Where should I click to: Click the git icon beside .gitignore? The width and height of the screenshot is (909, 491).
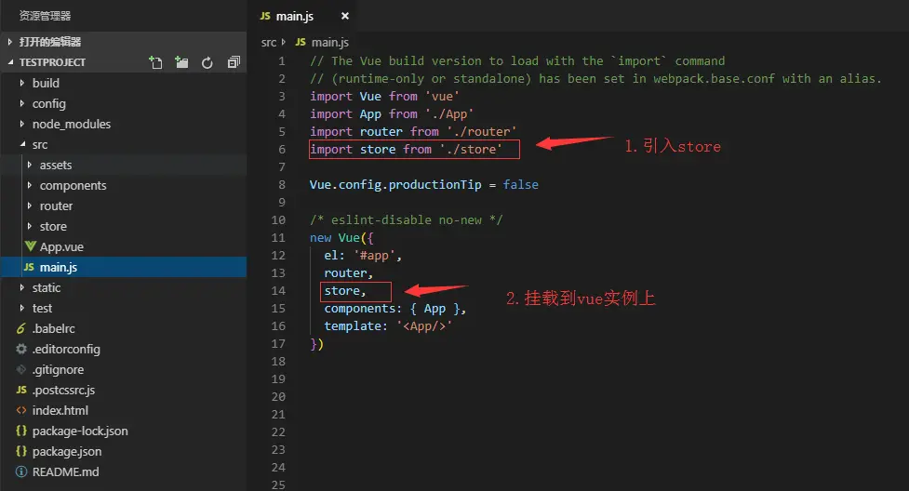coord(21,369)
